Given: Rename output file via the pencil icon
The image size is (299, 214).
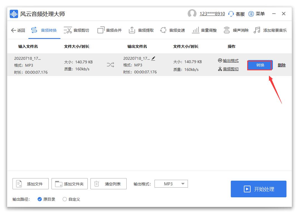Looking at the screenshot, I should pos(153,58).
